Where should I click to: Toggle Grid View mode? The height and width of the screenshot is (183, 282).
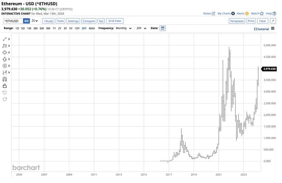(x=114, y=21)
